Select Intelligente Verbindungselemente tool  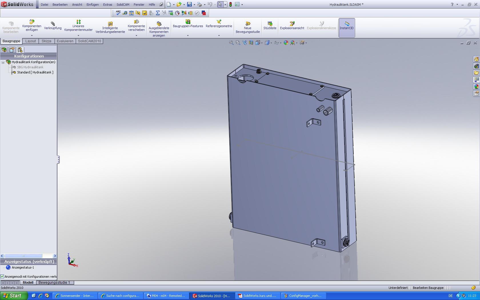point(110,24)
